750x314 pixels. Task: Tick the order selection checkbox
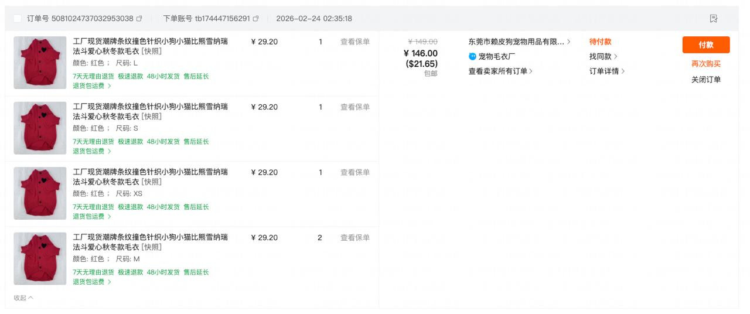(x=18, y=19)
